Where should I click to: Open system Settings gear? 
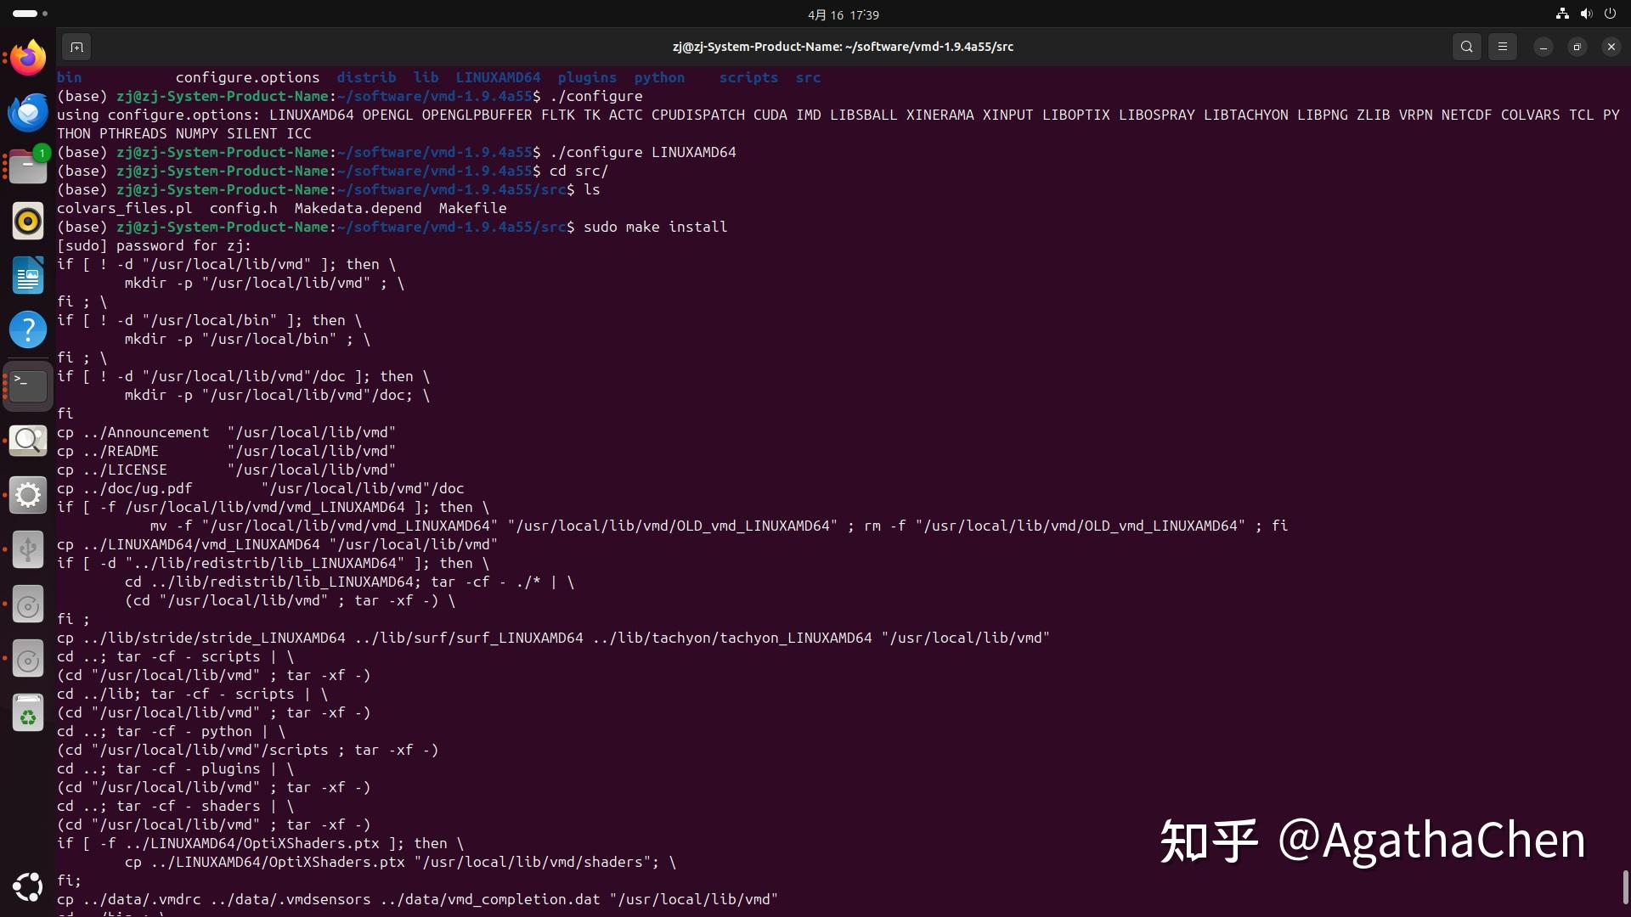(x=28, y=495)
